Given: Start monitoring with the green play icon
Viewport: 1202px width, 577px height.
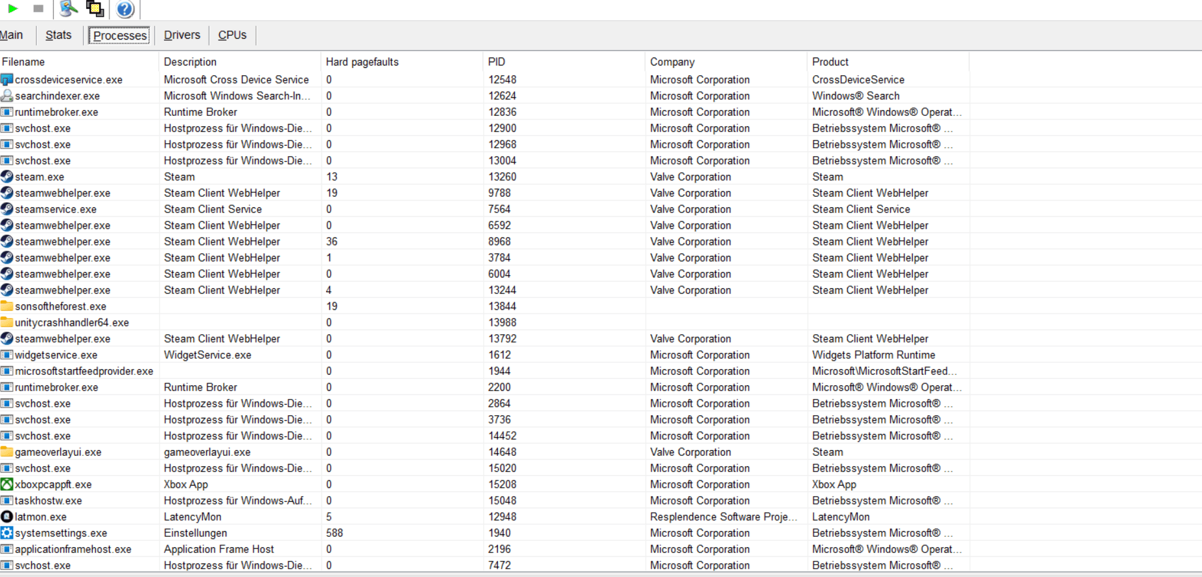Looking at the screenshot, I should (12, 8).
